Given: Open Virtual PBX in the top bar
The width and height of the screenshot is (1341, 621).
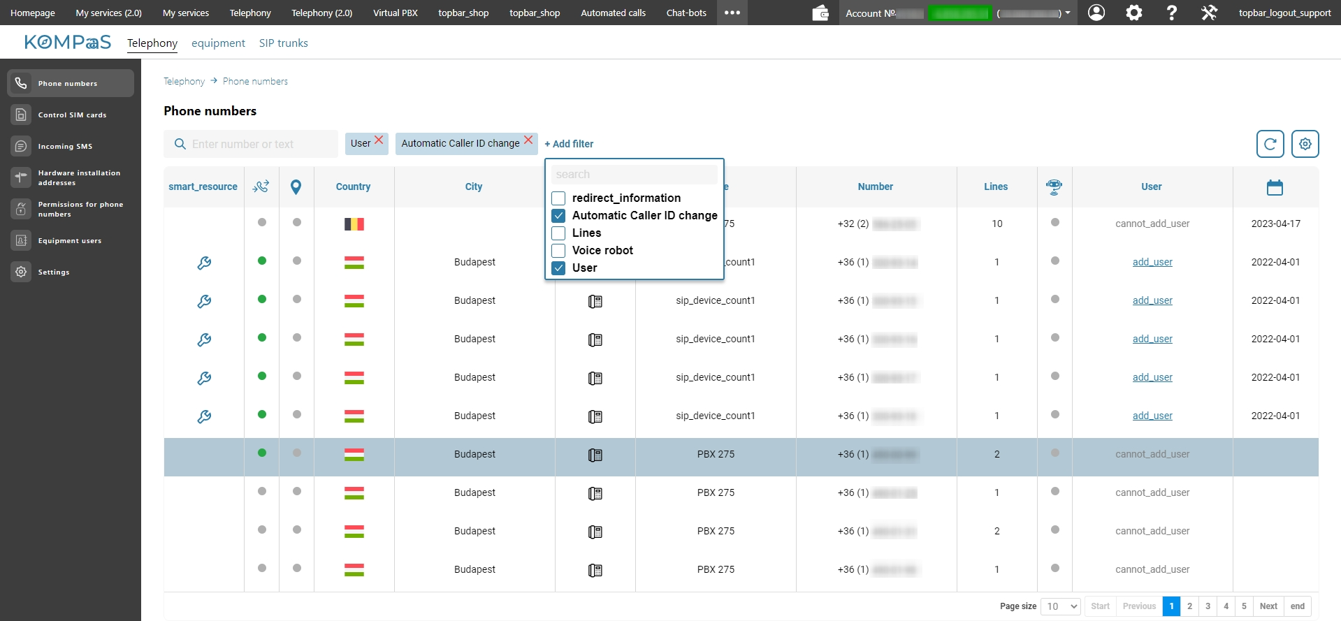Looking at the screenshot, I should coord(396,13).
